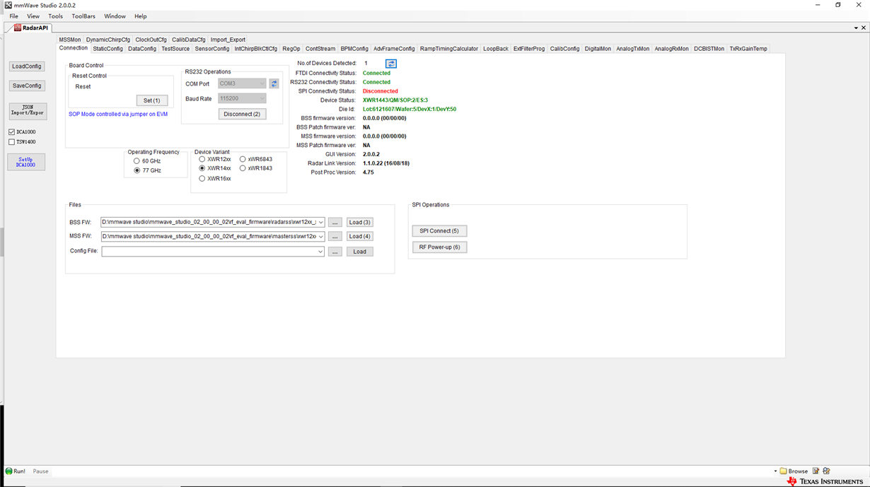The height and width of the screenshot is (487, 870).
Task: Select the 60 GHz operating frequency
Action: [x=137, y=161]
